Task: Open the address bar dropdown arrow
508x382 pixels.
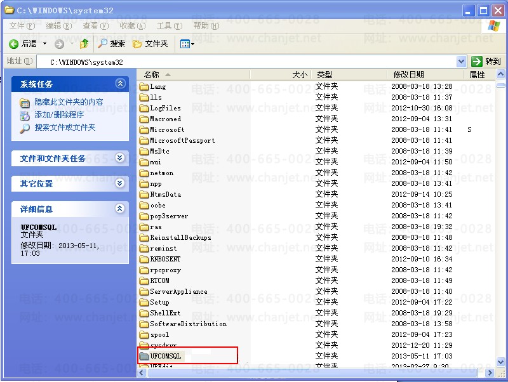Action: pos(462,61)
